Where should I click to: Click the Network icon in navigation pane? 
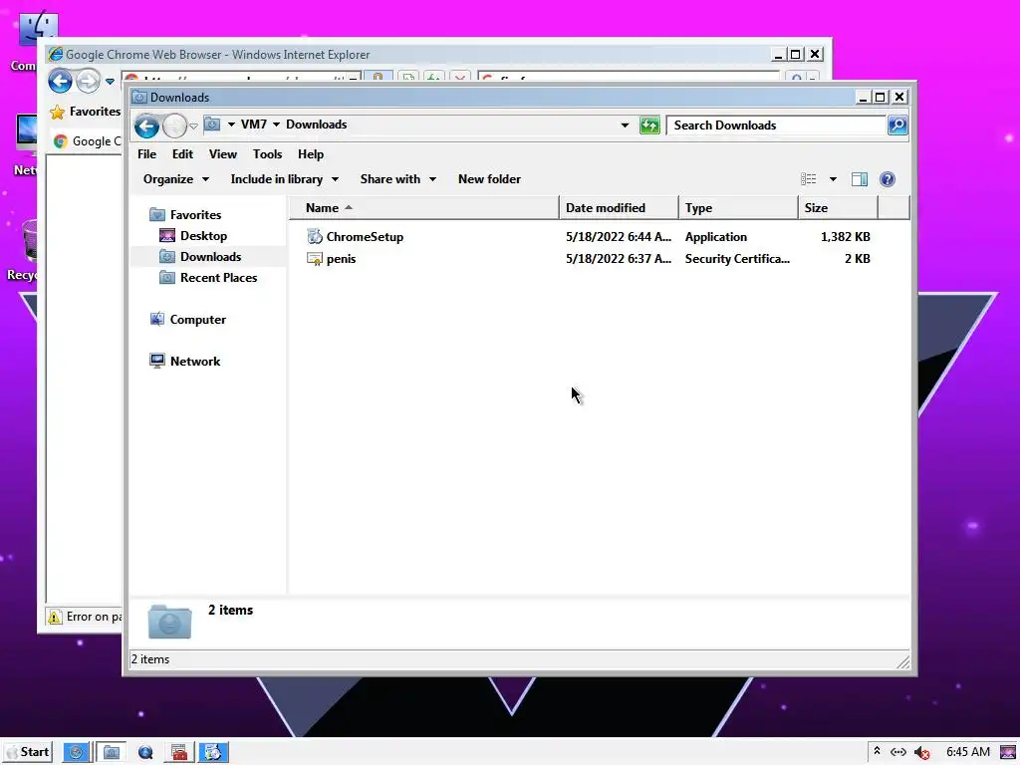point(156,361)
